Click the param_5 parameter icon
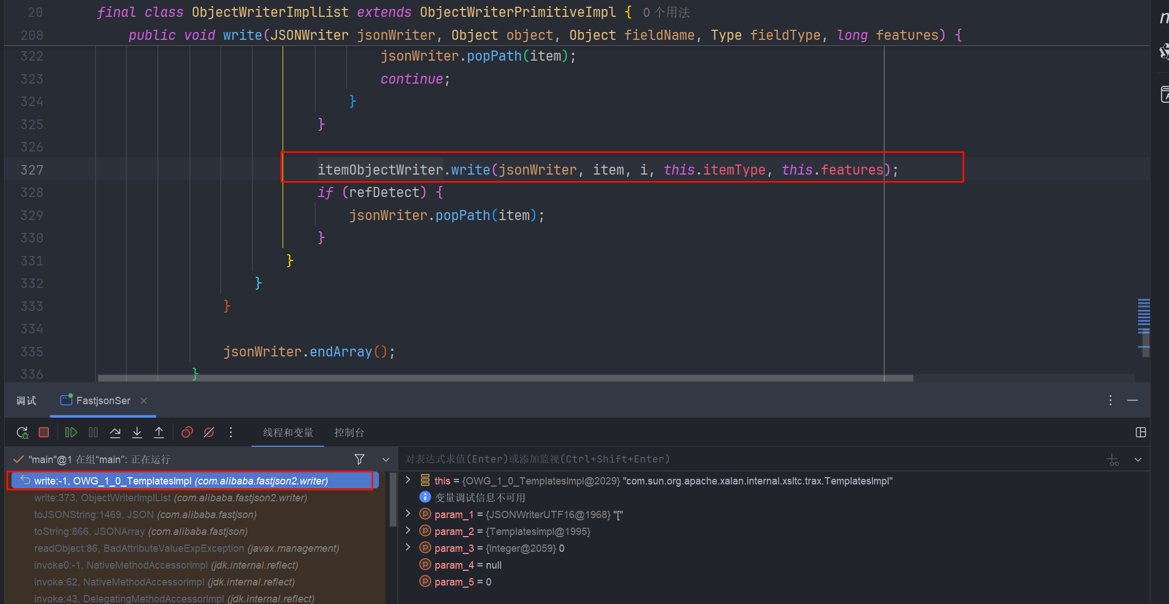 pyautogui.click(x=425, y=581)
